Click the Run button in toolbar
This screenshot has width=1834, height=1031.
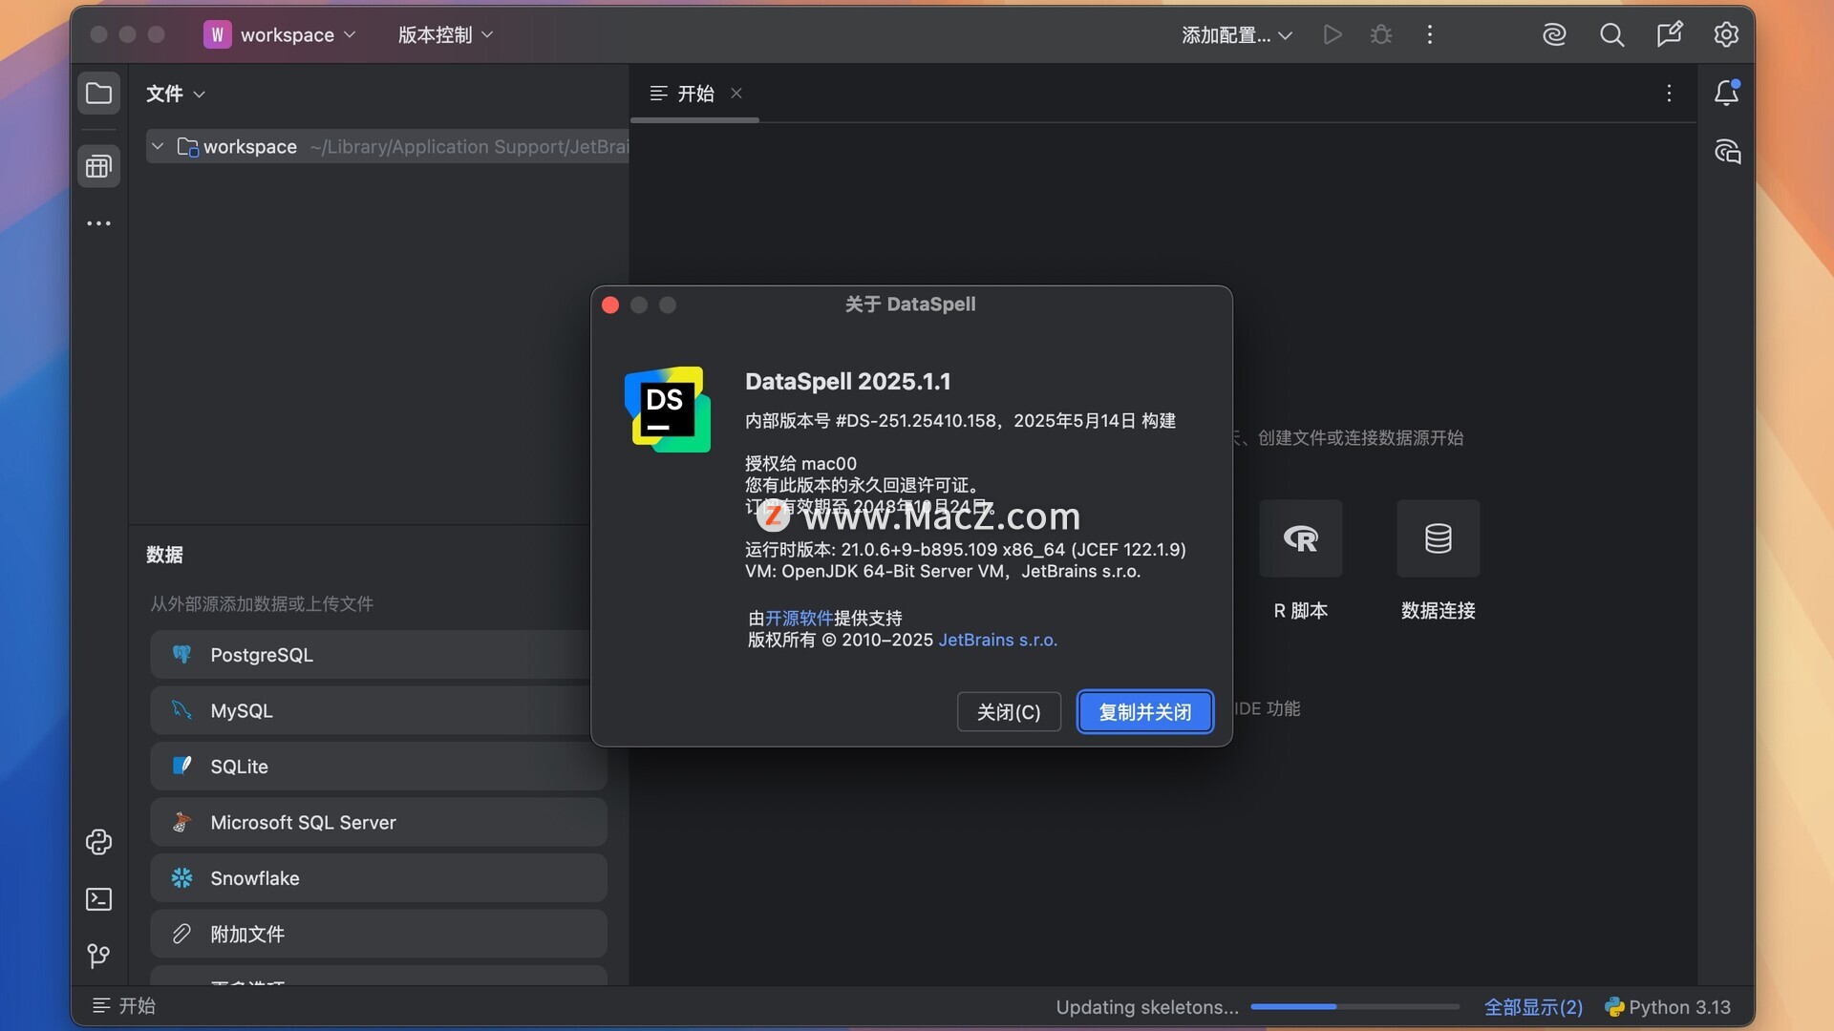(x=1333, y=35)
